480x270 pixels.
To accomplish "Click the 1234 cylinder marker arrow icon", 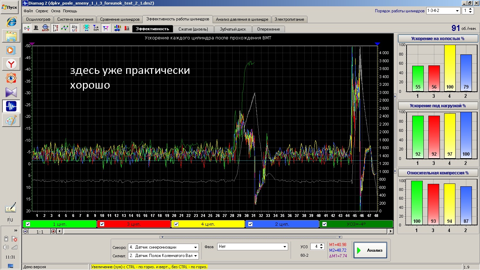I will pos(96,28).
